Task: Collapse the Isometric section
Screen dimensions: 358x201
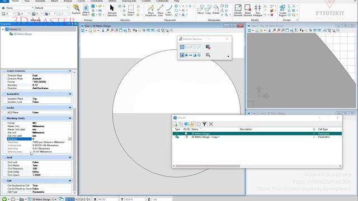Action: (x=70, y=94)
